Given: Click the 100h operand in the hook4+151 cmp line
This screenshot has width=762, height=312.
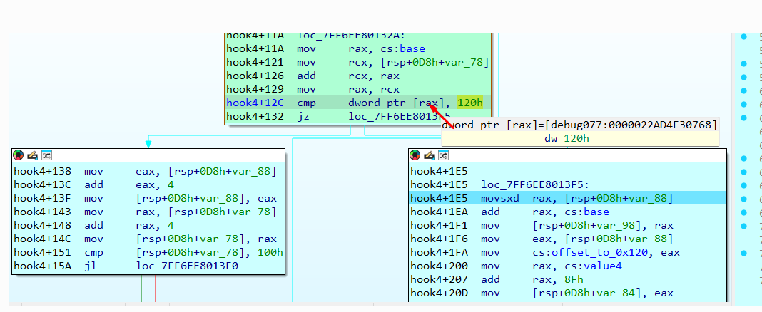Looking at the screenshot, I should point(271,252).
